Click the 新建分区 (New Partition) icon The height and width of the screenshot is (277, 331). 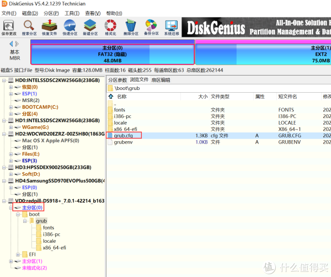(x=90, y=26)
